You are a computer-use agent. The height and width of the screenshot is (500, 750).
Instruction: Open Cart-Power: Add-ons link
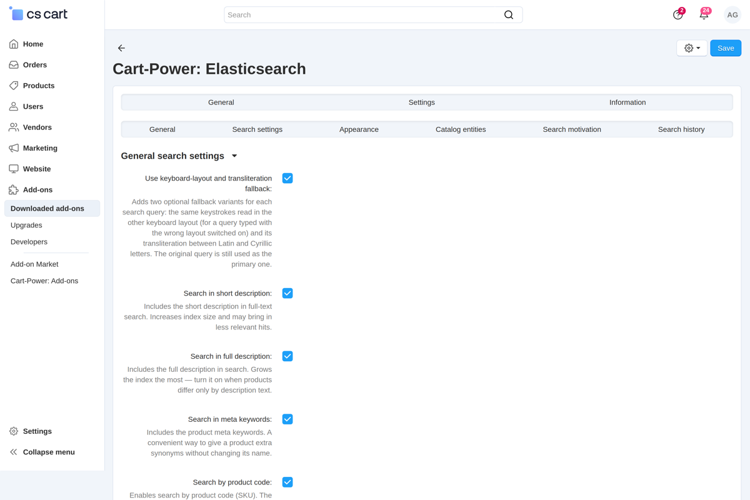pos(44,281)
